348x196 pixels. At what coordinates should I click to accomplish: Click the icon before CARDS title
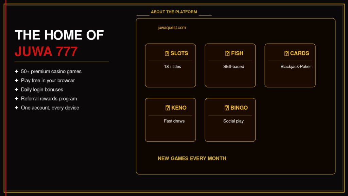(286, 53)
